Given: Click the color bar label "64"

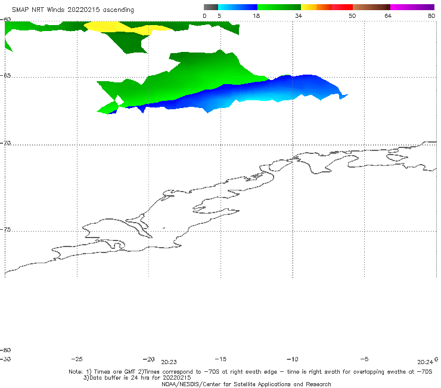Looking at the screenshot, I should click(388, 16).
